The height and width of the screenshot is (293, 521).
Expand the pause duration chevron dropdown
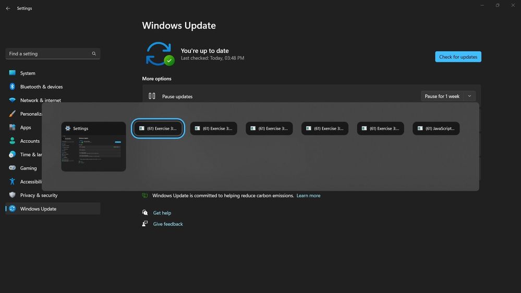pyautogui.click(x=469, y=96)
